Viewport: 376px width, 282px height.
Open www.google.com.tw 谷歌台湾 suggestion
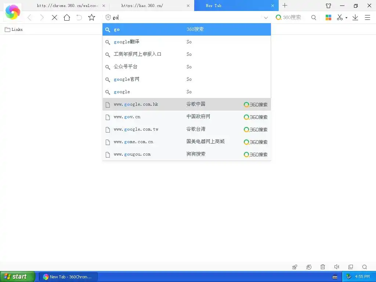coord(187,129)
